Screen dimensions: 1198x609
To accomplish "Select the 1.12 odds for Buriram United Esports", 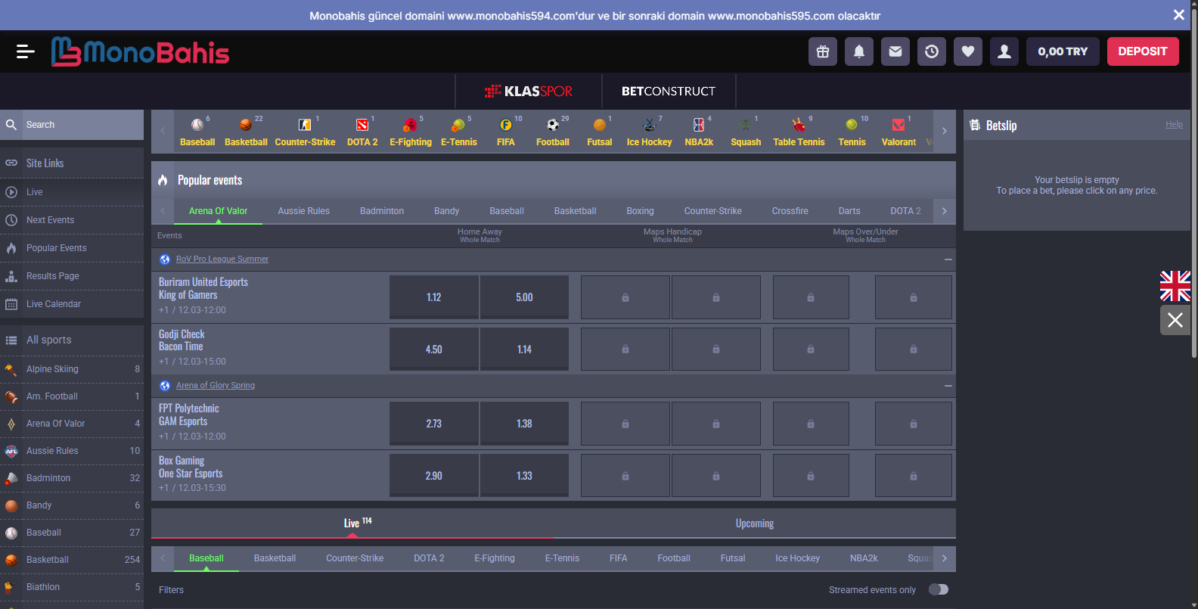I will tap(433, 297).
